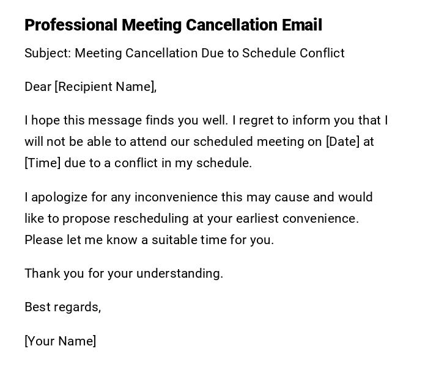Click the "Best regards," closing line
The width and height of the screenshot is (428, 379).
[x=62, y=307]
